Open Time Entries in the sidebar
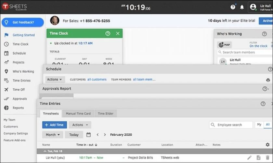273x163 pixels. (21, 81)
